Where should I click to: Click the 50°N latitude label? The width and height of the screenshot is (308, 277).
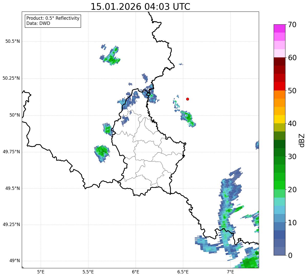point(15,115)
